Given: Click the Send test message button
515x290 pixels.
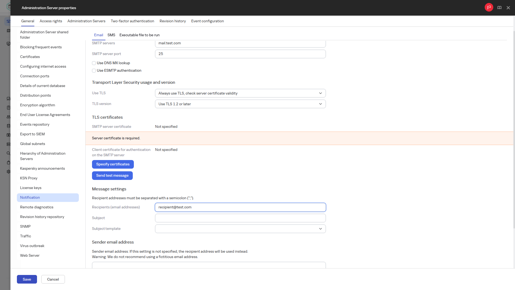Looking at the screenshot, I should pyautogui.click(x=112, y=176).
